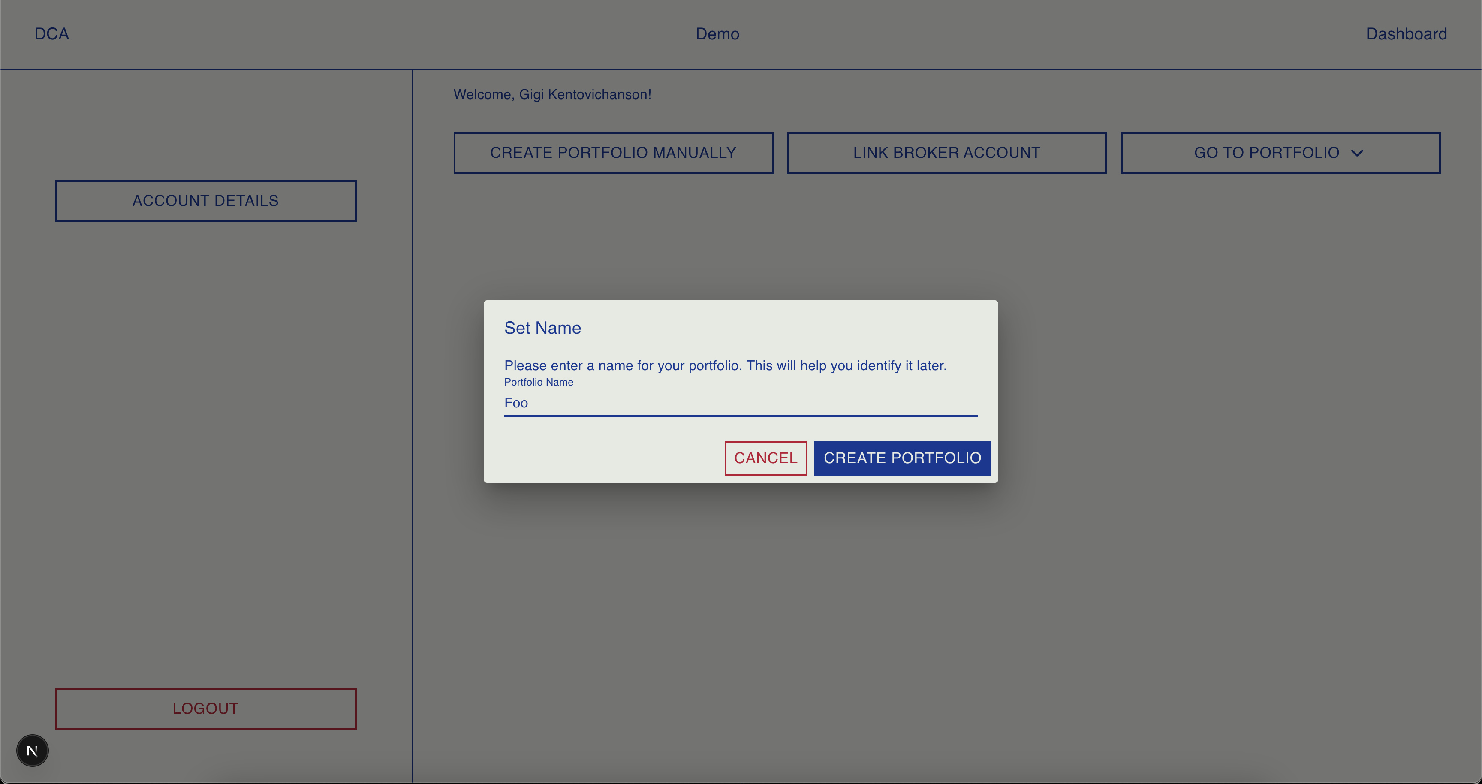Image resolution: width=1482 pixels, height=784 pixels.
Task: Click the small Portfolio Name field label
Action: pos(538,383)
